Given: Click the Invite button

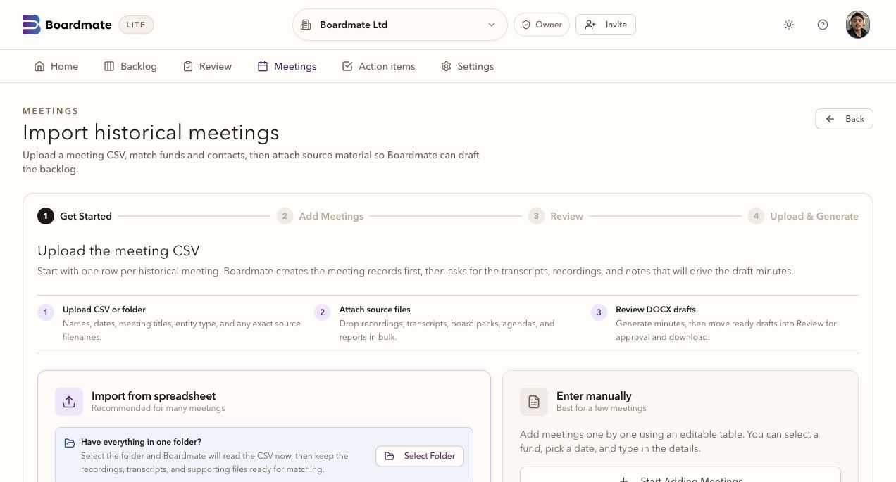Looking at the screenshot, I should [x=606, y=25].
